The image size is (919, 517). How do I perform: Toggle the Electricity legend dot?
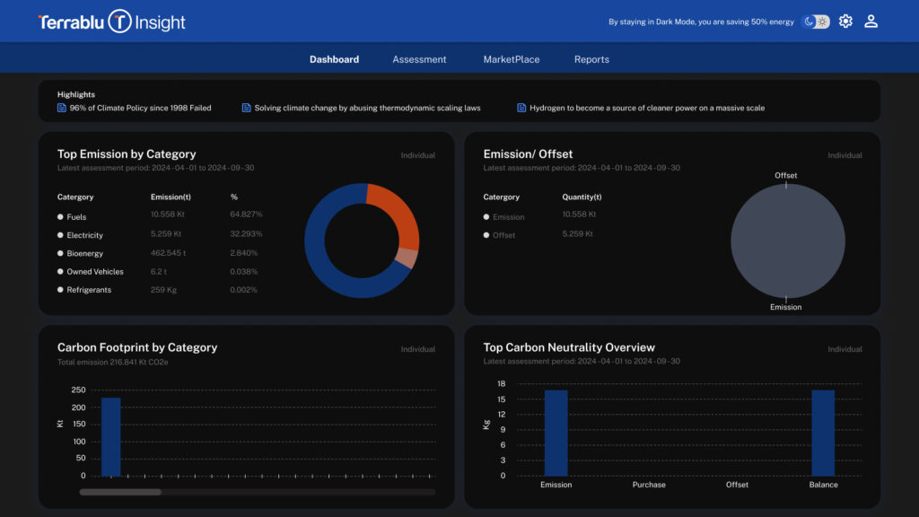pyautogui.click(x=60, y=235)
